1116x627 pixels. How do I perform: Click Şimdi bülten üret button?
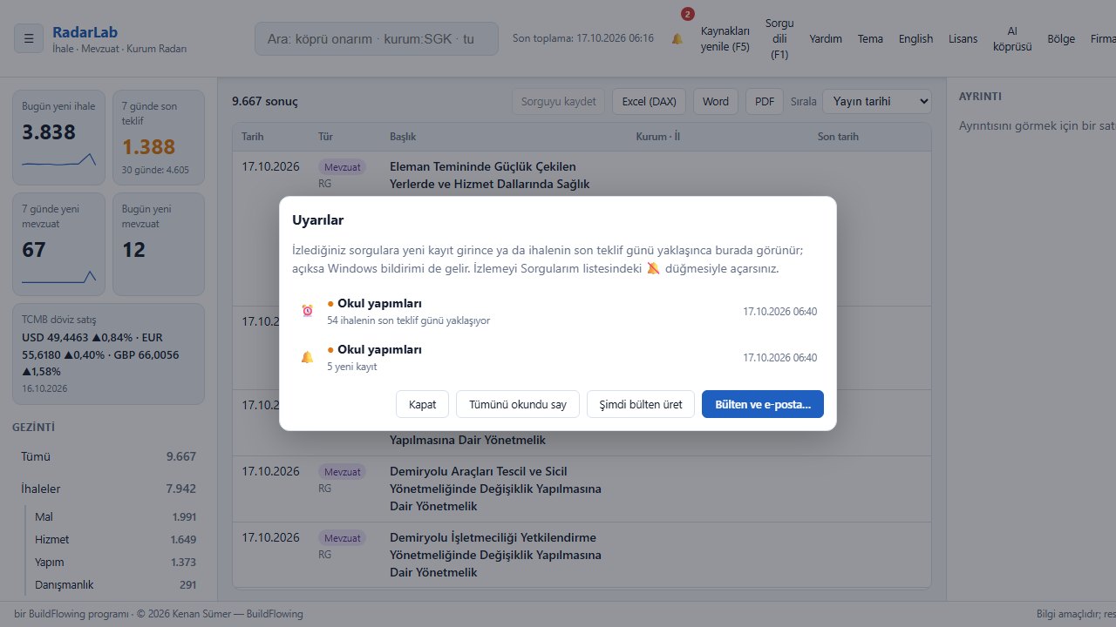coord(641,404)
